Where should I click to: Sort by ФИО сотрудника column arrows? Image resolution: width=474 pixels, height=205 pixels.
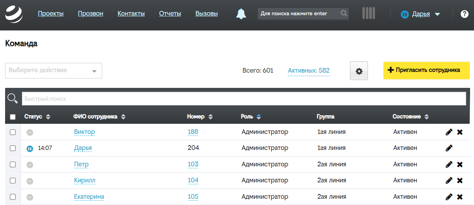(123, 117)
